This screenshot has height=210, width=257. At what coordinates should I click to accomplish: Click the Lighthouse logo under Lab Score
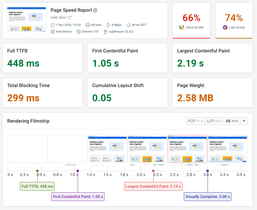(225, 27)
